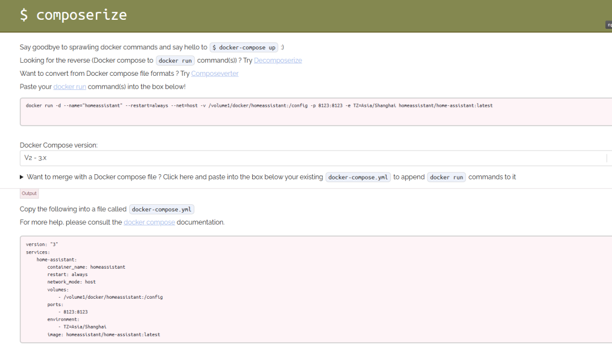
Task: Open the Decomposerize link
Action: pos(278,60)
